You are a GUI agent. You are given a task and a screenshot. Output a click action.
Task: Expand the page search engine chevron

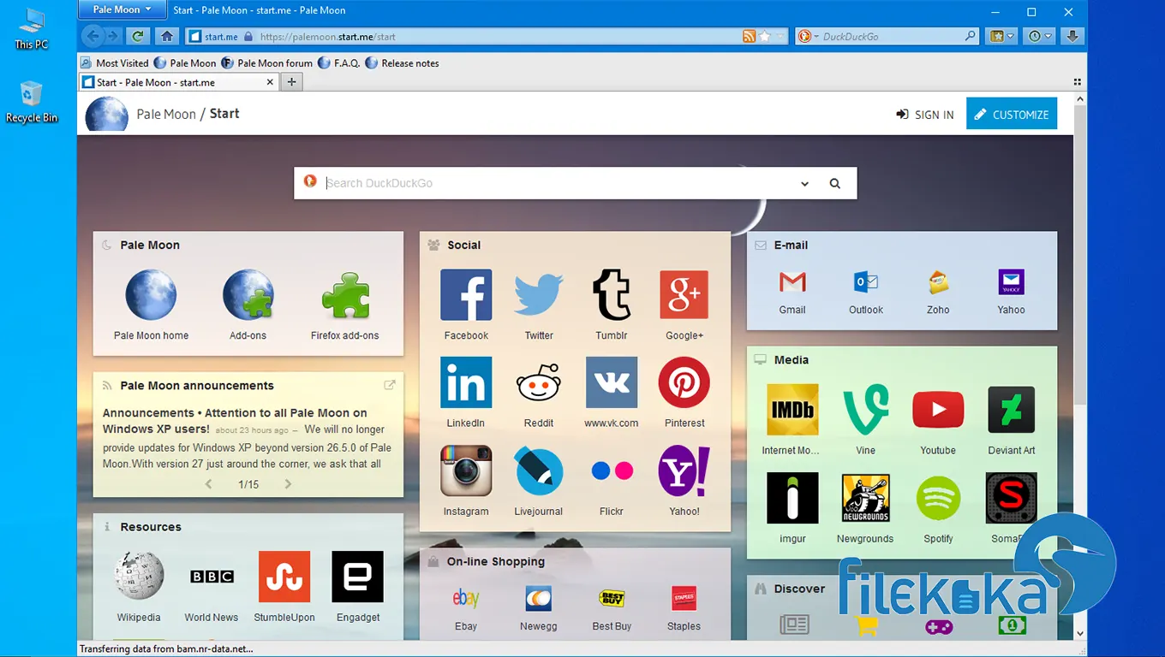[804, 184]
